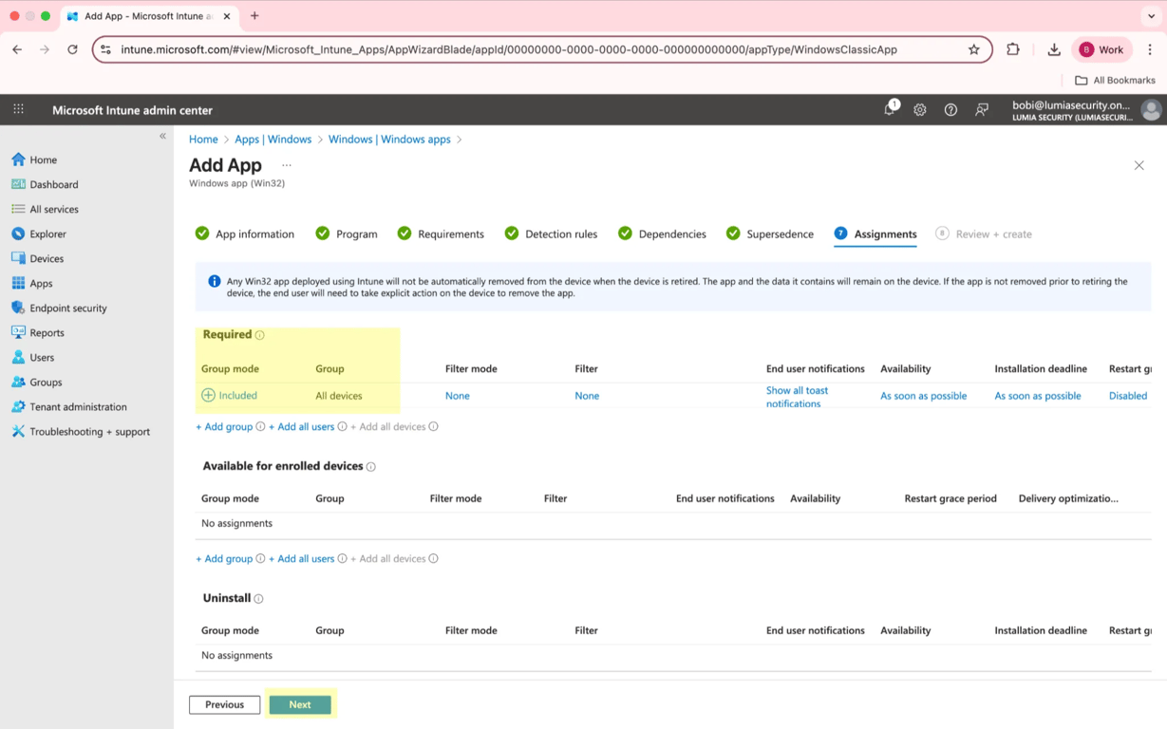
Task: Click the Previous button
Action: coord(224,704)
